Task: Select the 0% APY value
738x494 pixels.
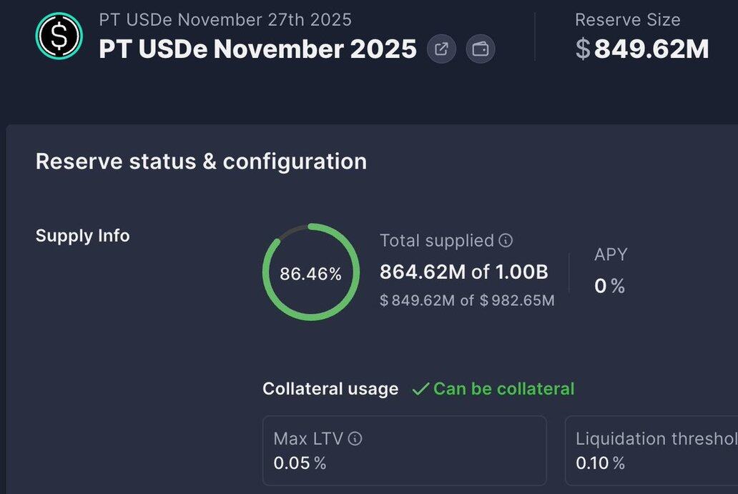Action: [609, 286]
